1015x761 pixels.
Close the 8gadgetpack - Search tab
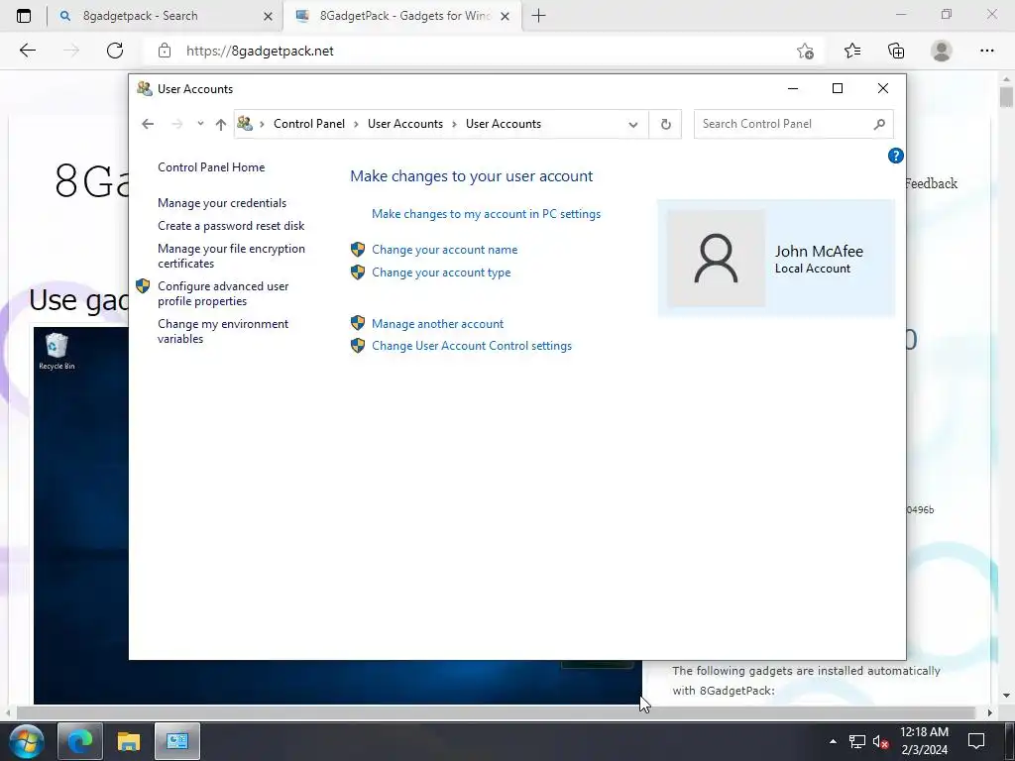click(x=268, y=16)
